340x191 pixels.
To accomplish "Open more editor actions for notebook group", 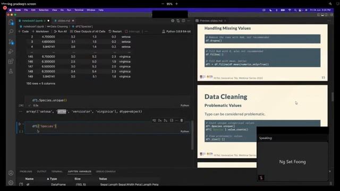I will 189,21.
